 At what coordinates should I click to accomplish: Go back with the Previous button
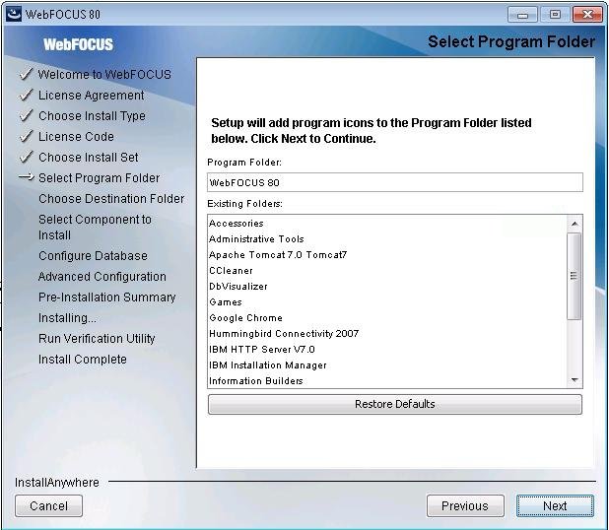[x=465, y=506]
